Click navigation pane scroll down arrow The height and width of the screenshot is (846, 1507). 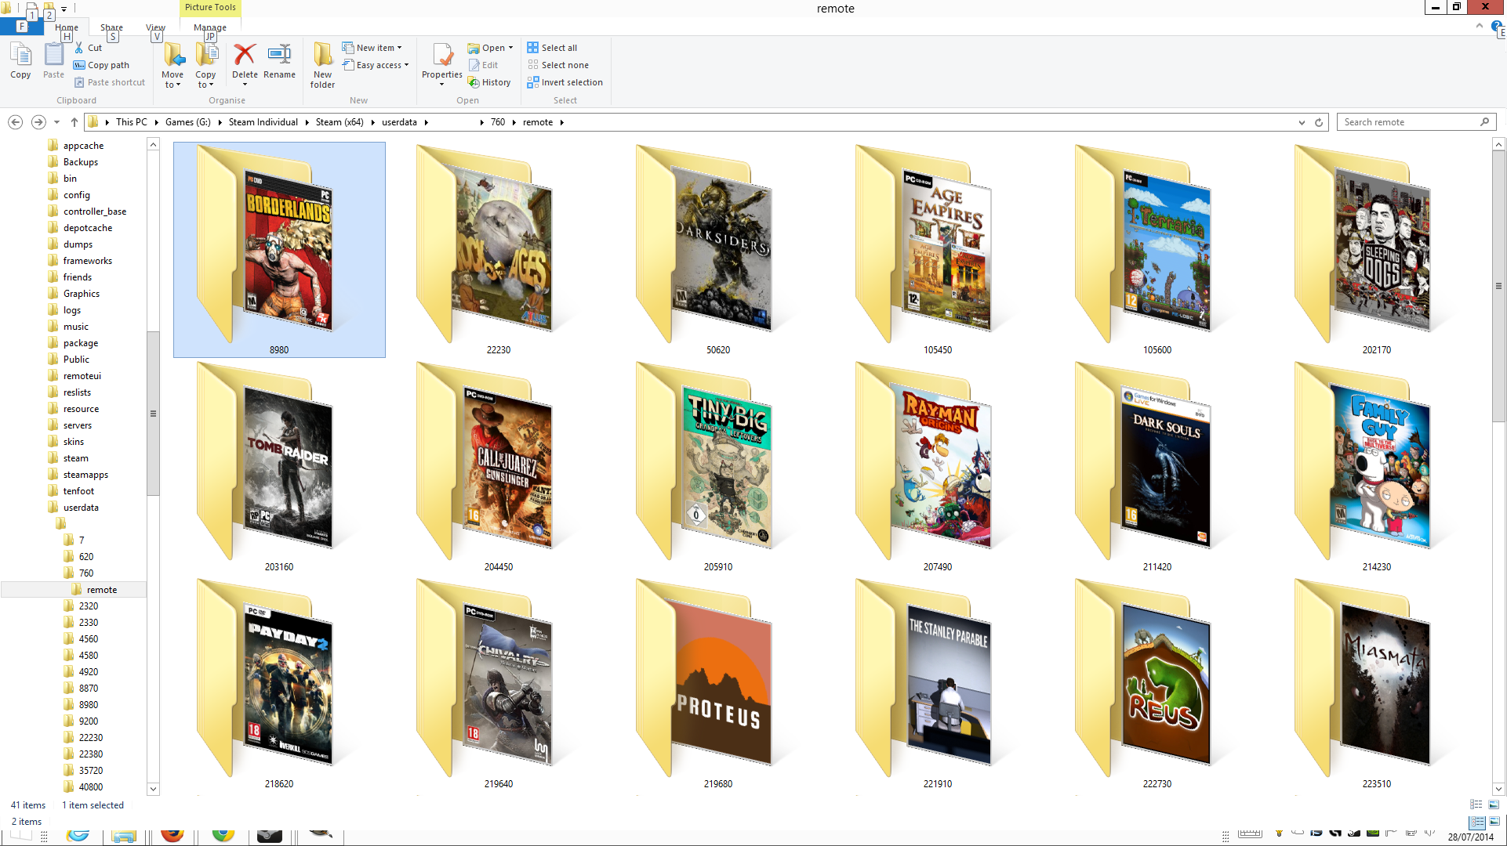(153, 789)
